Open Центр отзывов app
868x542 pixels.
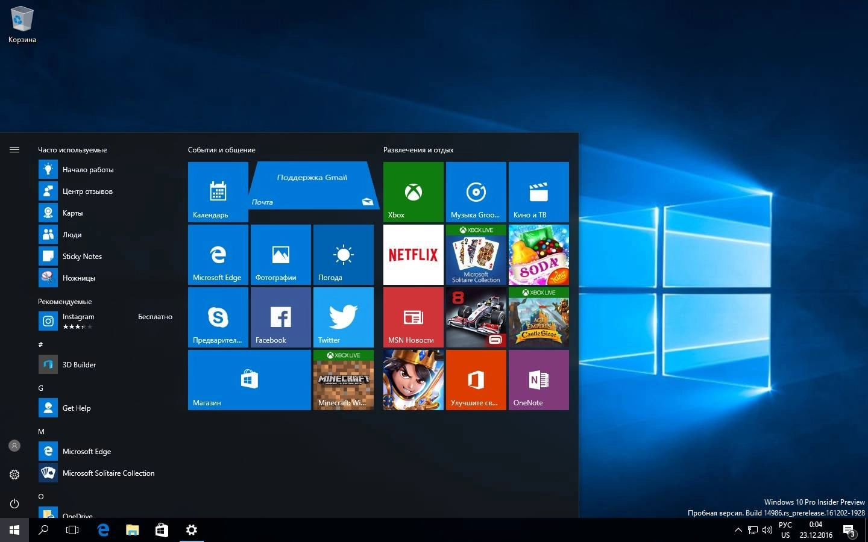point(106,192)
